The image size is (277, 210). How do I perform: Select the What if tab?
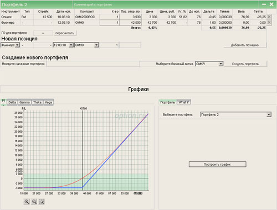[x=184, y=102]
